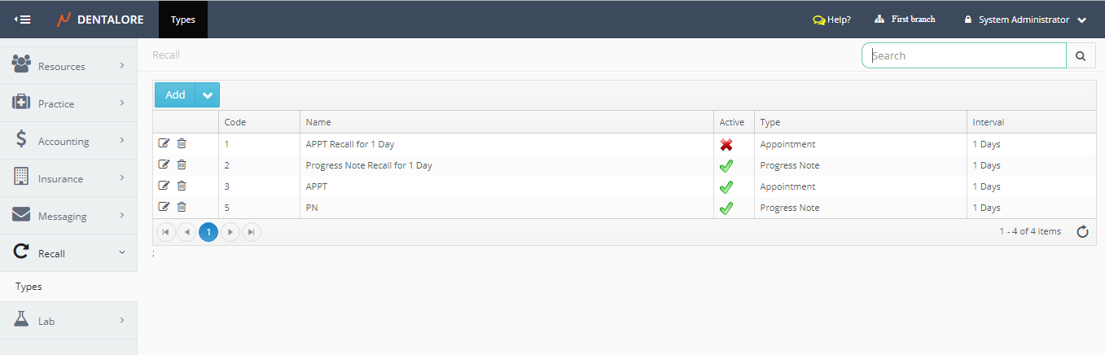Click into the Search input field
This screenshot has width=1105, height=355.
pos(964,55)
